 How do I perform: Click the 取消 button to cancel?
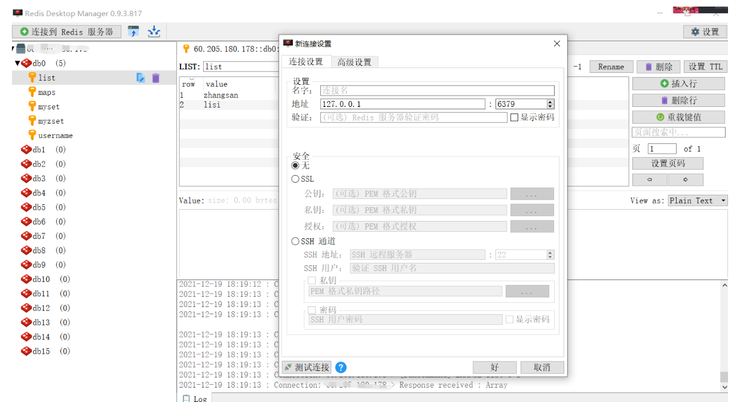point(541,367)
